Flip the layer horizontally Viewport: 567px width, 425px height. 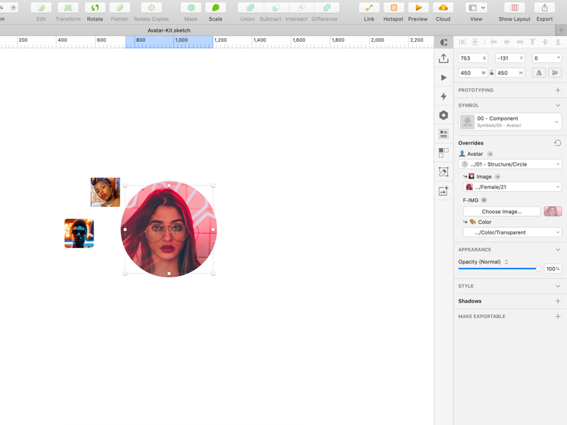click(x=539, y=73)
